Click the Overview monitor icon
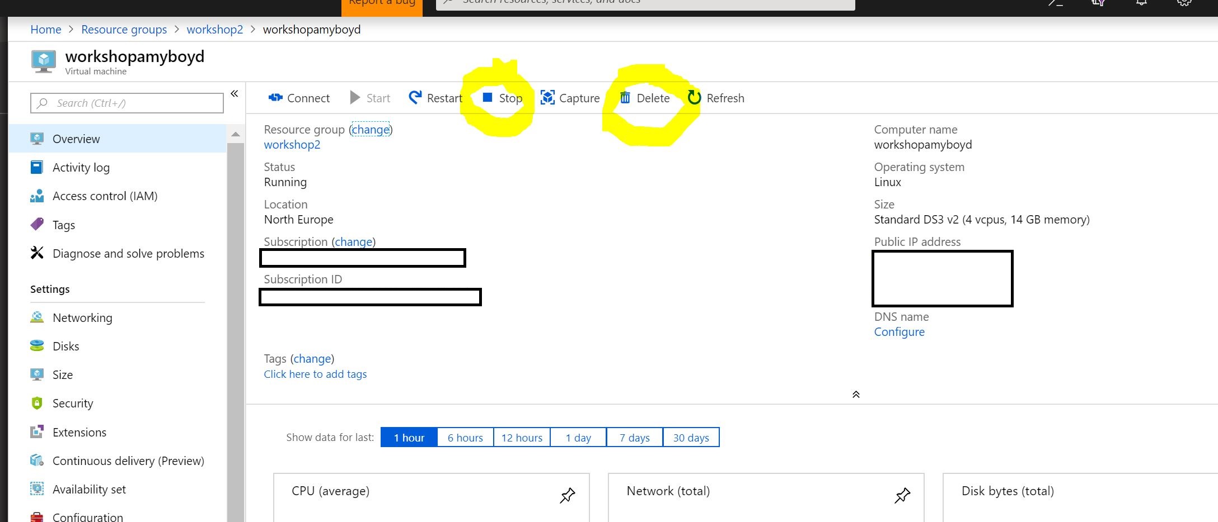 point(37,139)
